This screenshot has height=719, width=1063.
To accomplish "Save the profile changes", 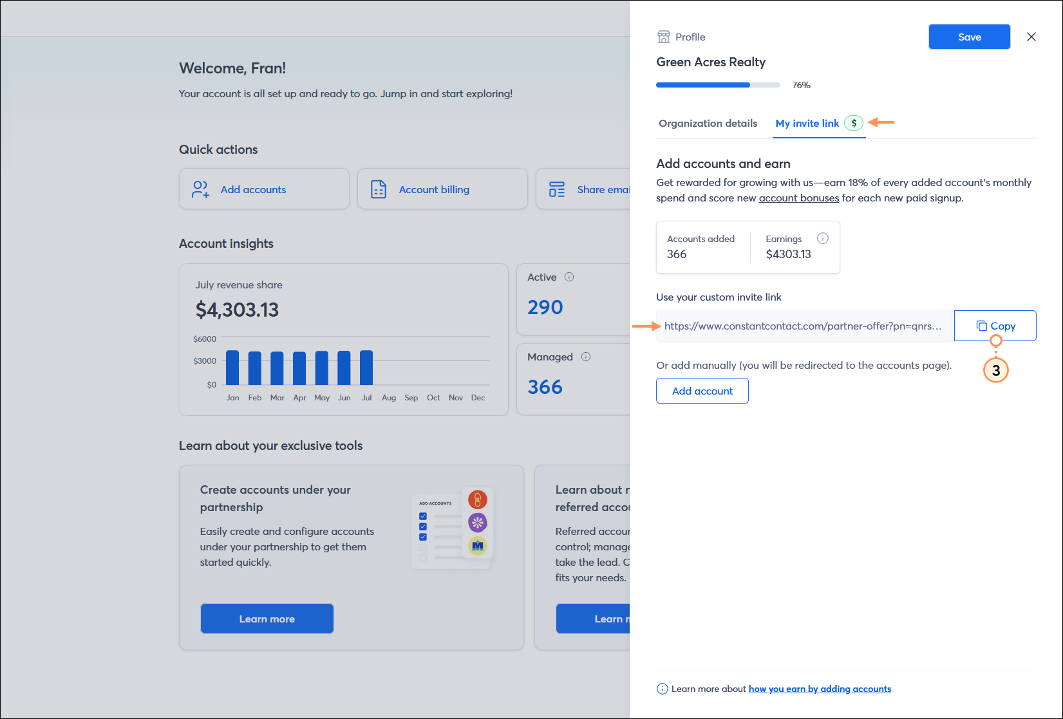I will [969, 37].
